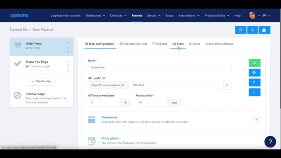Copy the Order Form step link
This screenshot has height=158, width=281.
pos(68,47)
